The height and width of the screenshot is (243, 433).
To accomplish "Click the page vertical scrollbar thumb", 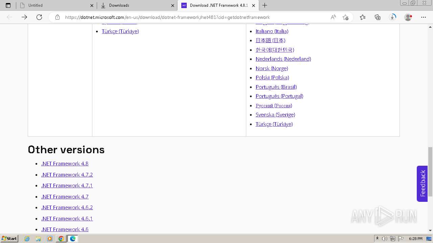I will tap(430, 172).
